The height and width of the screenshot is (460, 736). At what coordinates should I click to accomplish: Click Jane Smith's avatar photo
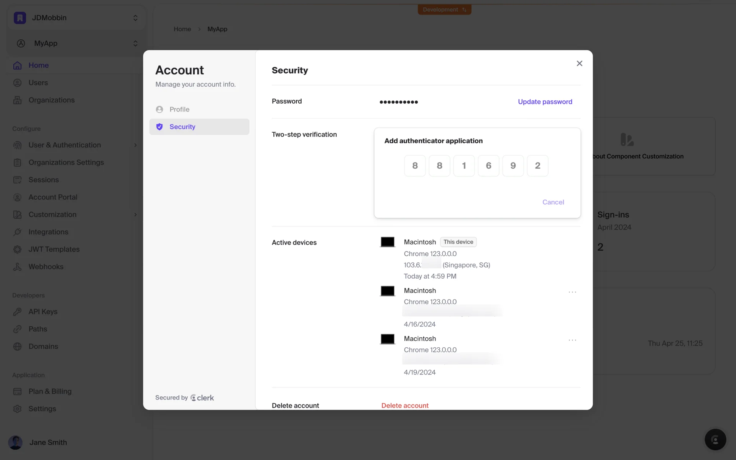[x=15, y=442]
